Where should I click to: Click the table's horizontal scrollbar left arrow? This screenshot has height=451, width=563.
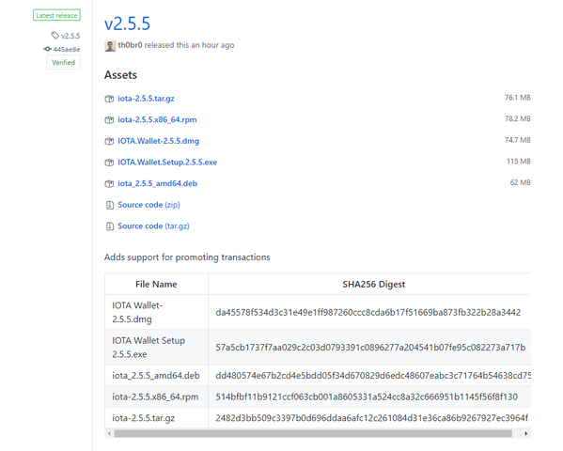tap(110, 433)
